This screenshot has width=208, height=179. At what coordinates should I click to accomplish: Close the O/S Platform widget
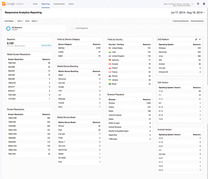pyautogui.click(x=200, y=39)
